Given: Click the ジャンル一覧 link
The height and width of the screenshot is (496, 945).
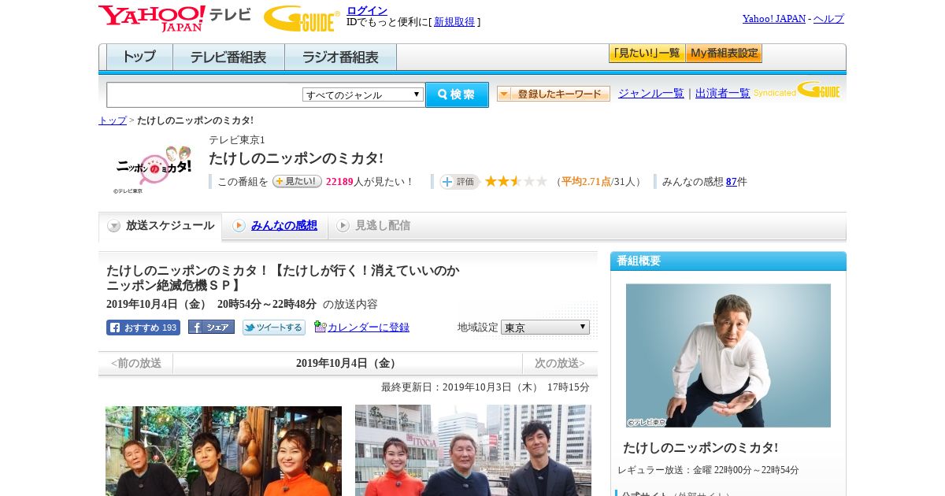Looking at the screenshot, I should [651, 94].
